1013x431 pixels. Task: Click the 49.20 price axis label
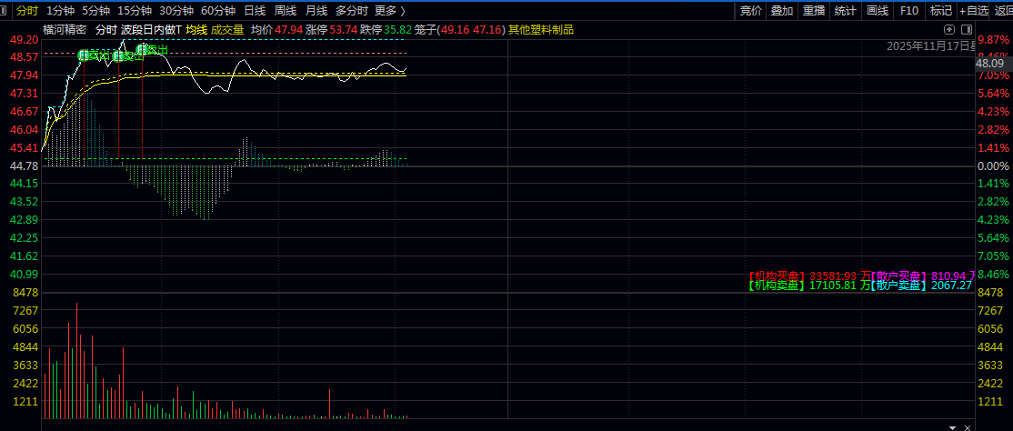[x=25, y=39]
